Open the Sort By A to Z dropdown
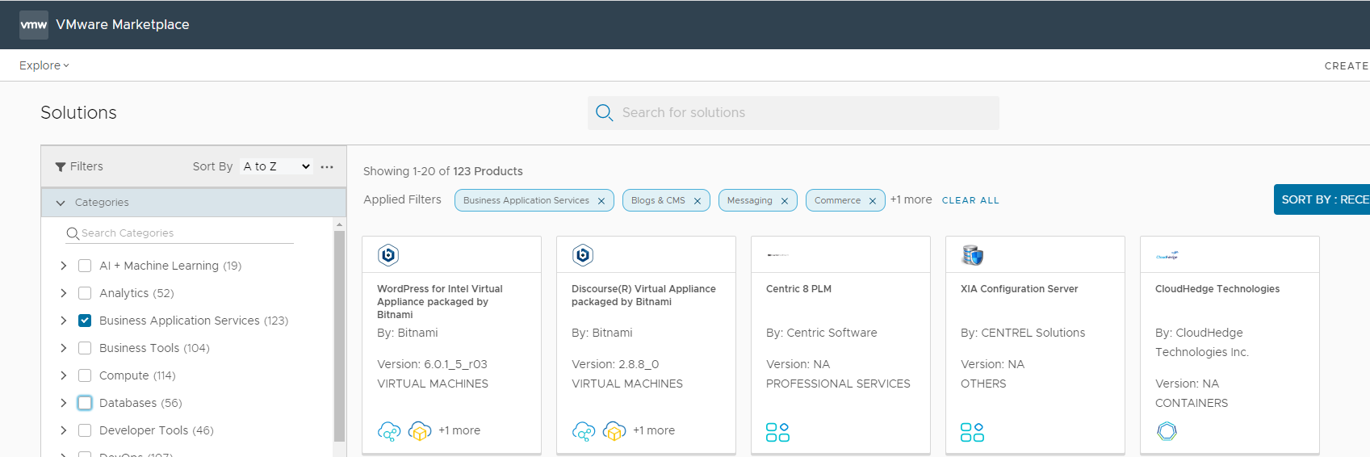The image size is (1370, 457). (276, 166)
